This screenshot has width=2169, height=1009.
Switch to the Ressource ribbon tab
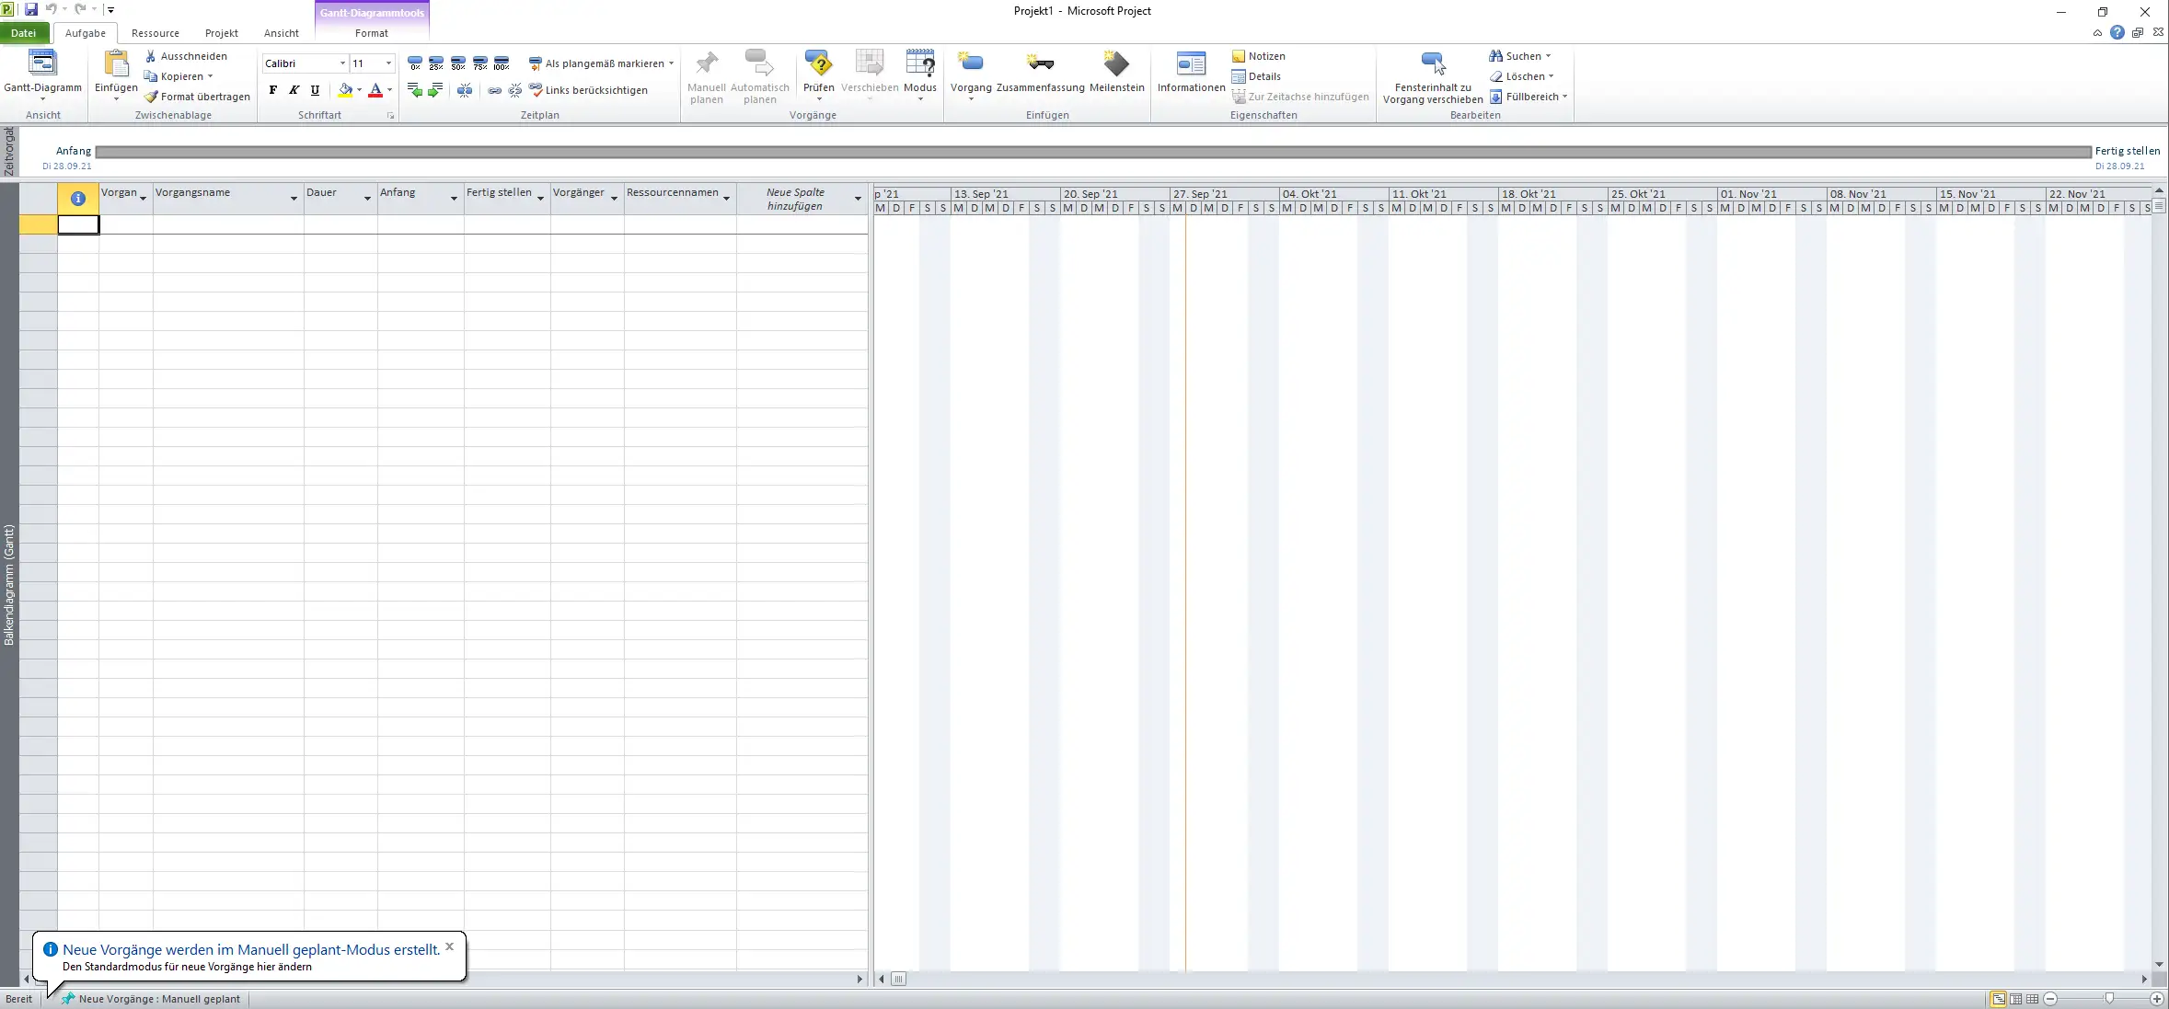155,33
